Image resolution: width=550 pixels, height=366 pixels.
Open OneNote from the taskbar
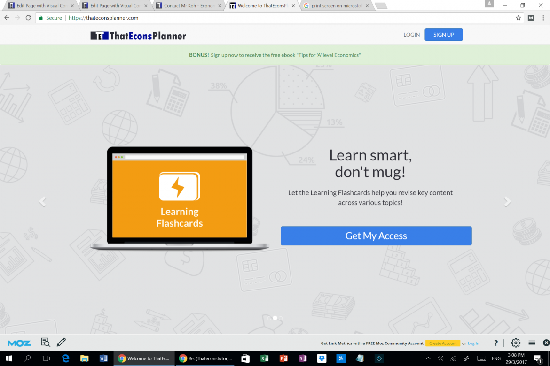tap(302, 358)
